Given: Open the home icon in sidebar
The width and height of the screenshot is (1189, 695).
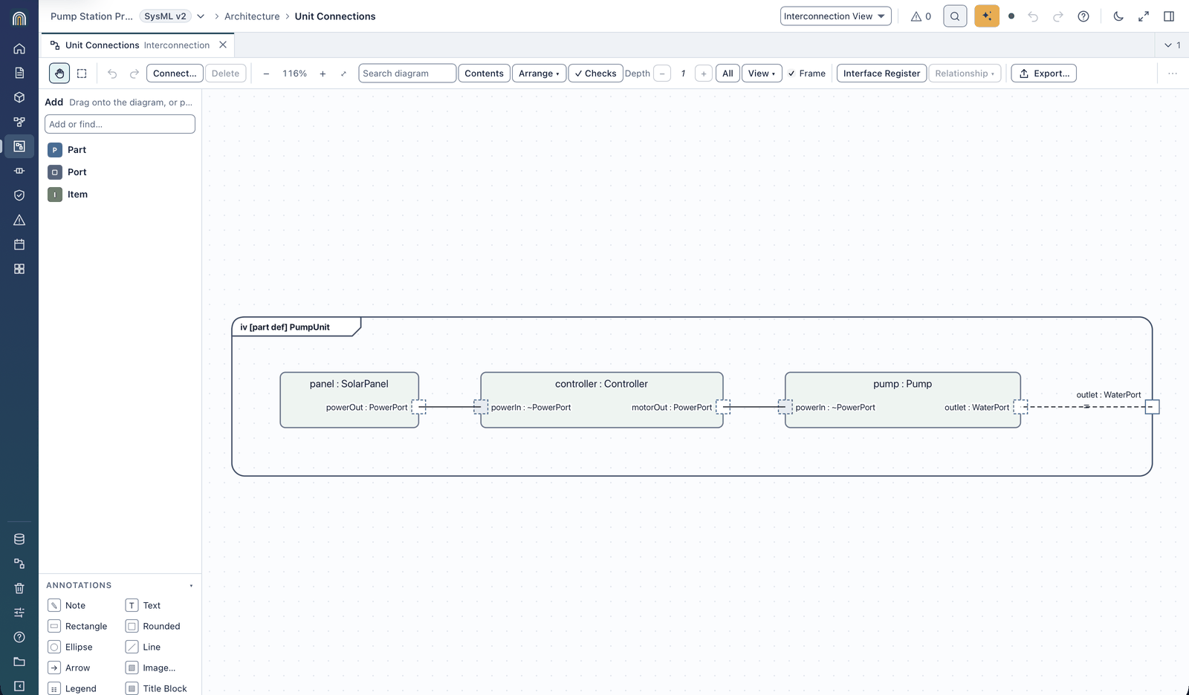Looking at the screenshot, I should [x=19, y=48].
